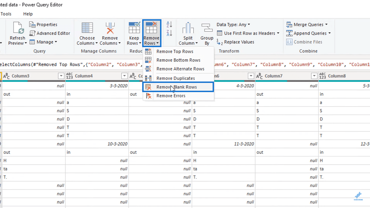Open the Advanced Editor
The image size is (370, 208).
(x=50, y=33)
